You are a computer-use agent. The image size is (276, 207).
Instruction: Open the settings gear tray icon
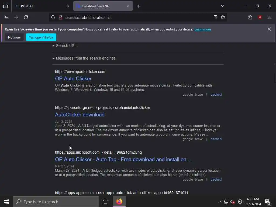240,202
